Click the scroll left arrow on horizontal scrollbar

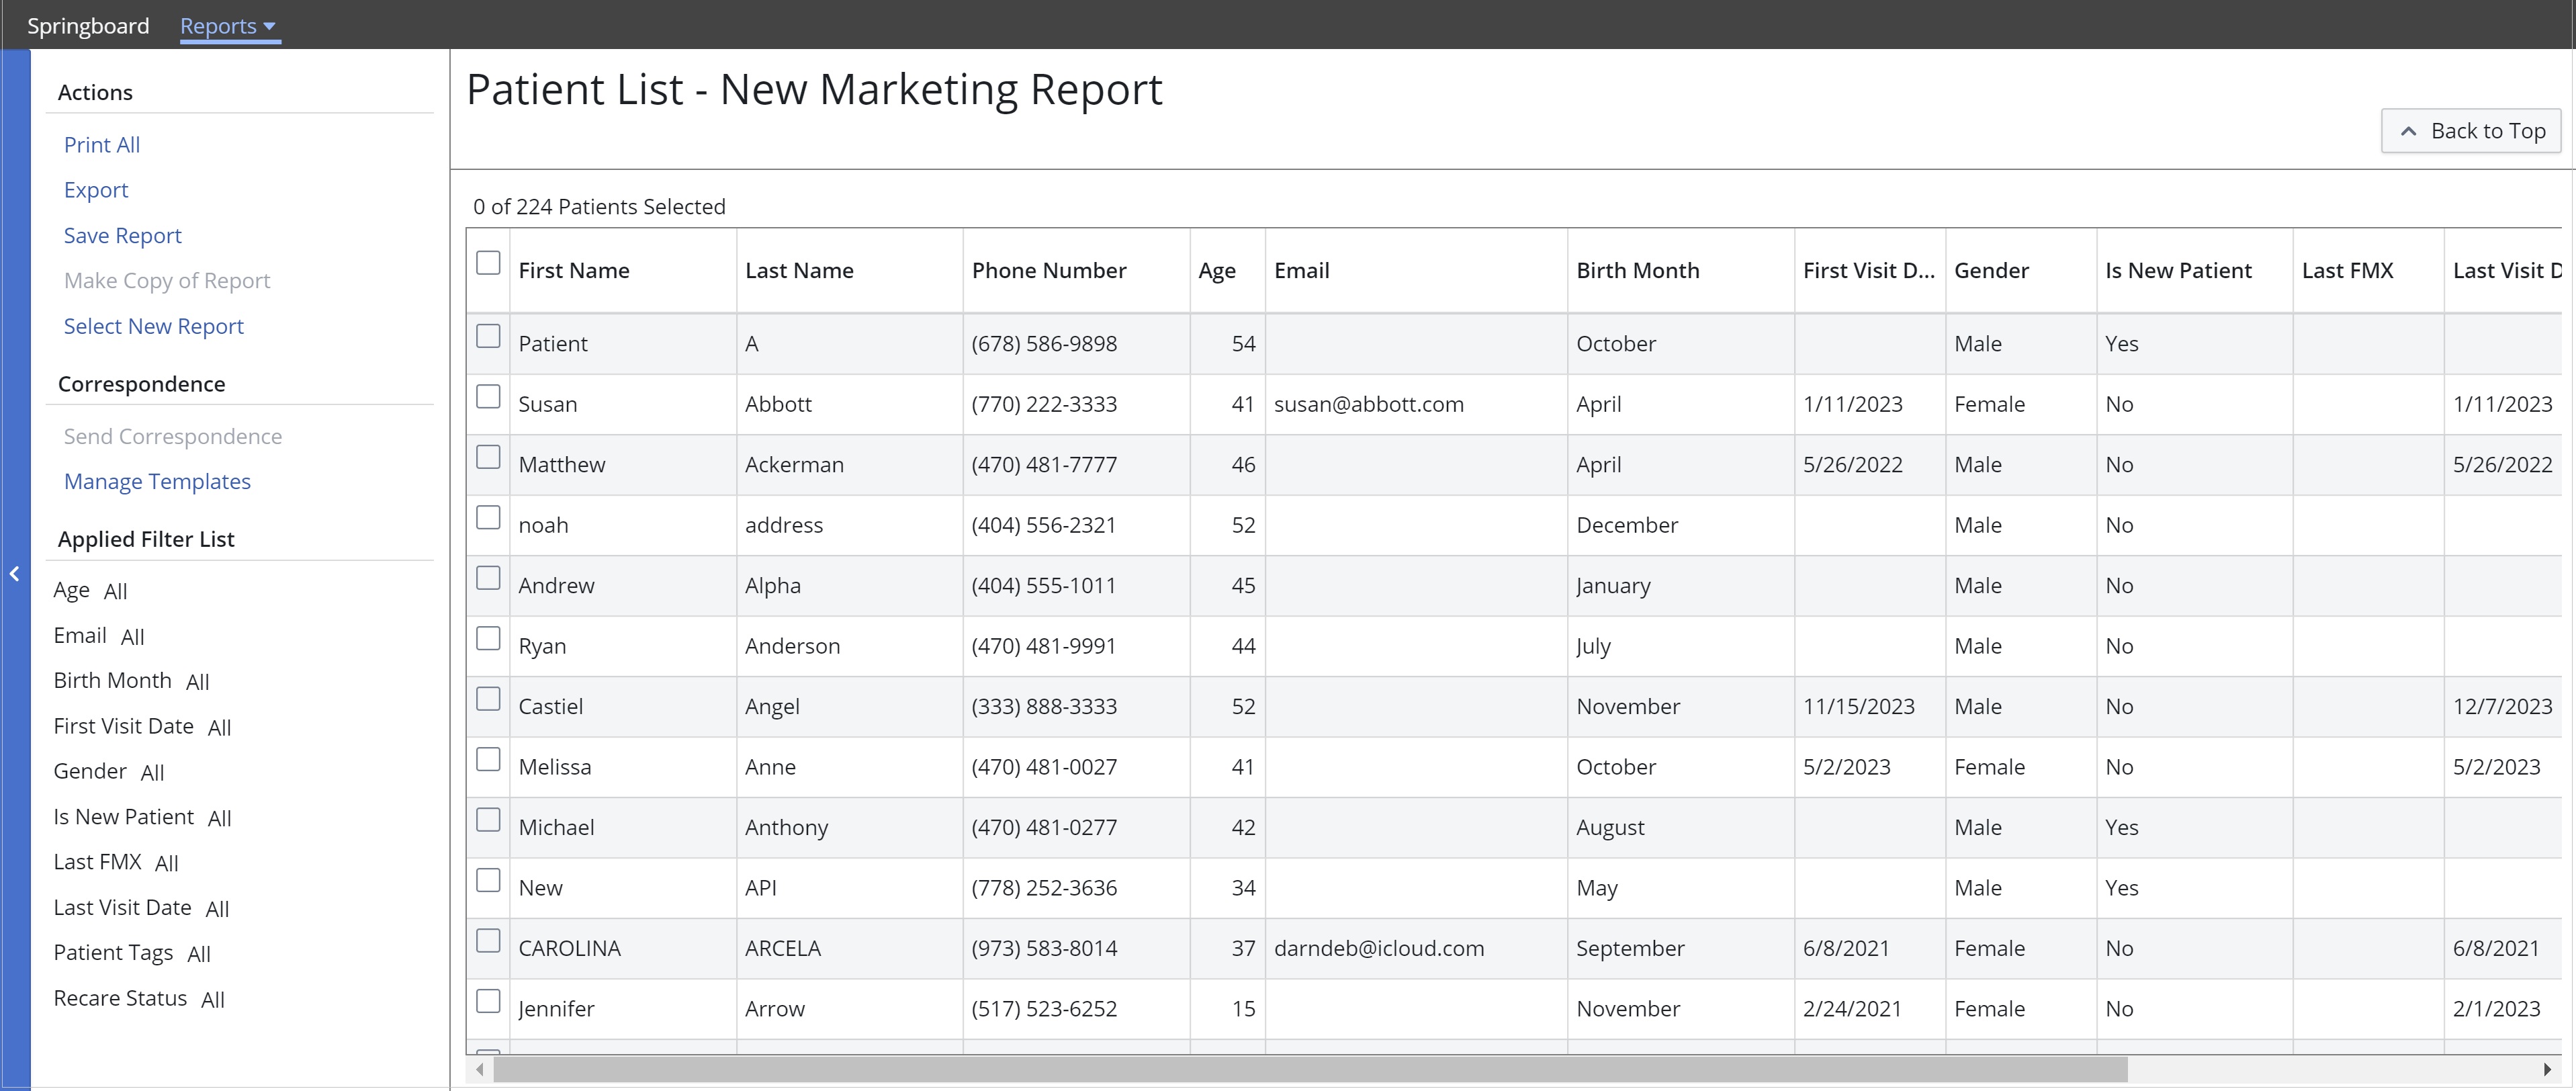[x=480, y=1069]
